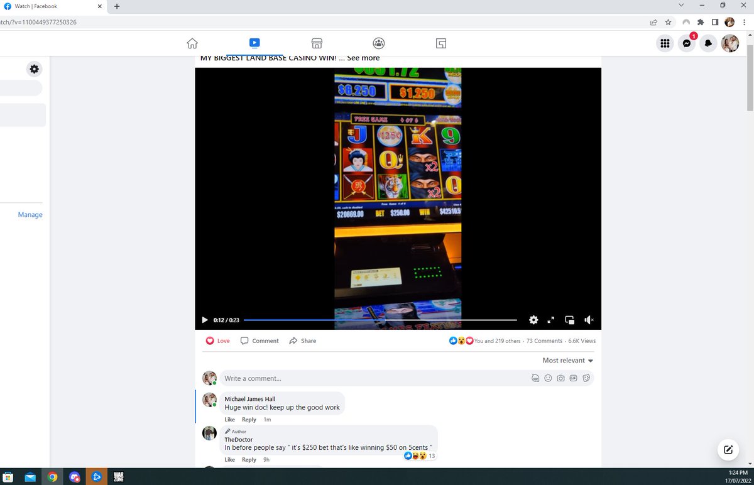
Task: Attach a photo to the comment
Action: (560, 378)
